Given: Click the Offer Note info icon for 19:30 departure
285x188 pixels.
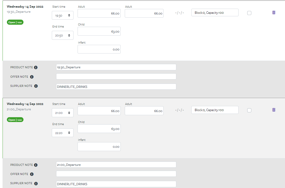Looking at the screenshot, I should pos(32,77).
